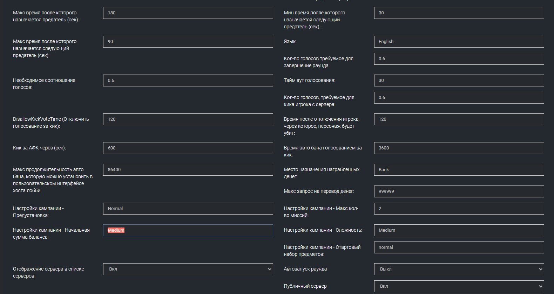This screenshot has width=554, height=294.
Task: Click the auto ban kick vote time field
Action: [x=459, y=148]
